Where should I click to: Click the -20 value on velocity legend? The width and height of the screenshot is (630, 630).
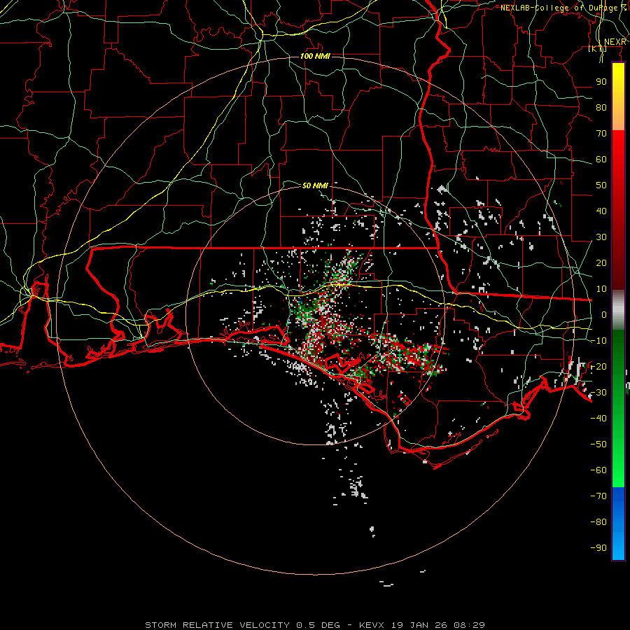coord(598,367)
